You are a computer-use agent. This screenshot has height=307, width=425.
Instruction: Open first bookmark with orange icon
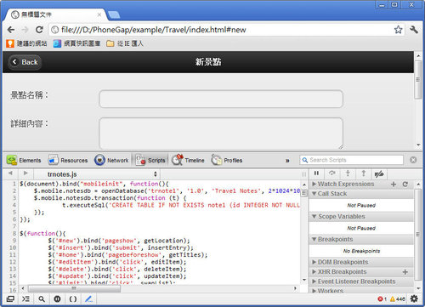[x=26, y=43]
